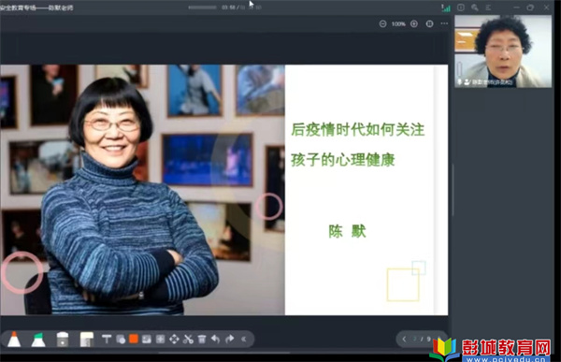
Task: Select the green highlighter tool
Action: [x=38, y=340]
